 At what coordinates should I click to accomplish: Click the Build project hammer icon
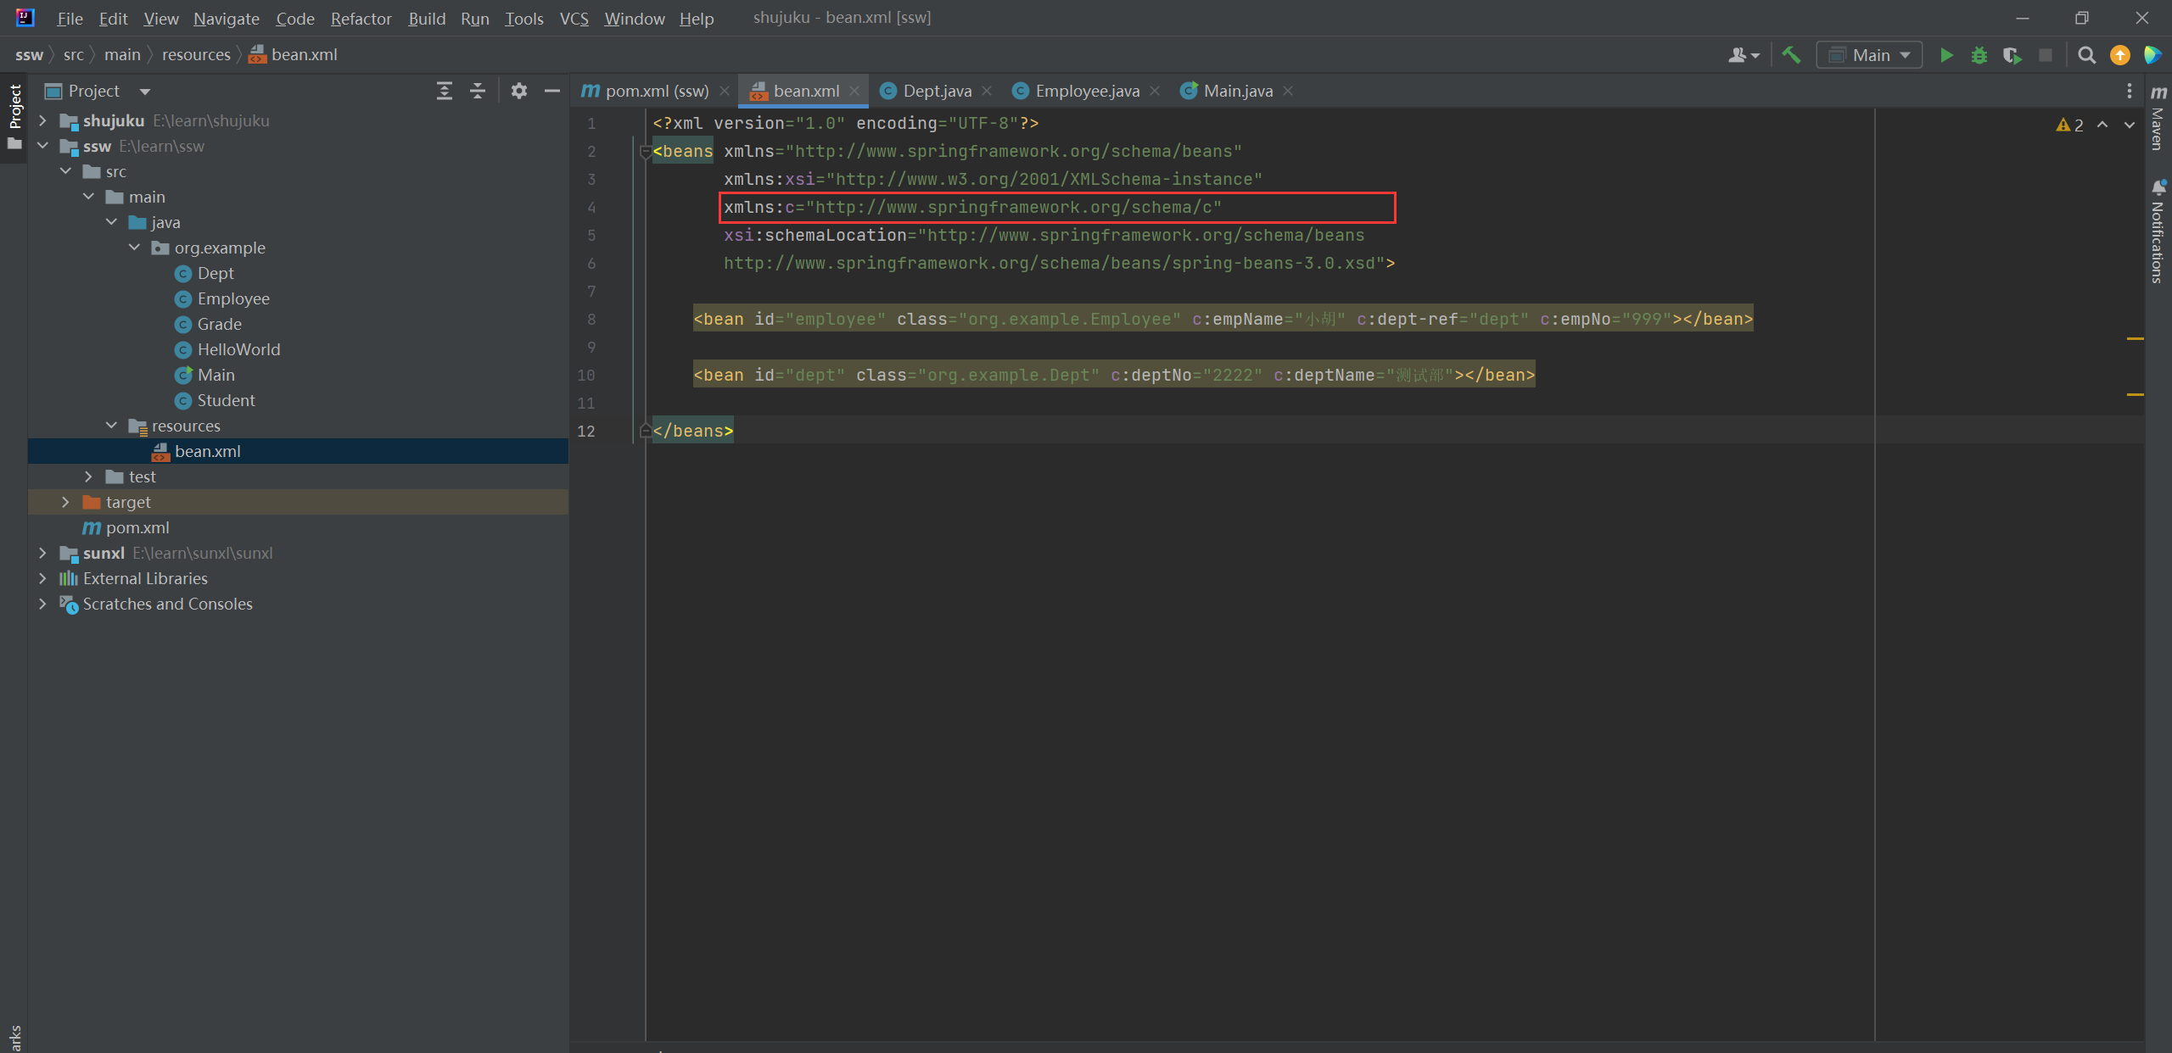(x=1791, y=55)
